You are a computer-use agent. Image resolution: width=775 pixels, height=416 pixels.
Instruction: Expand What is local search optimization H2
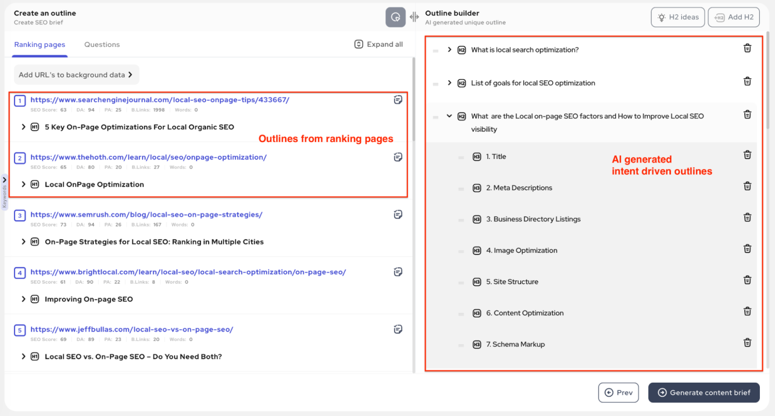pos(450,49)
